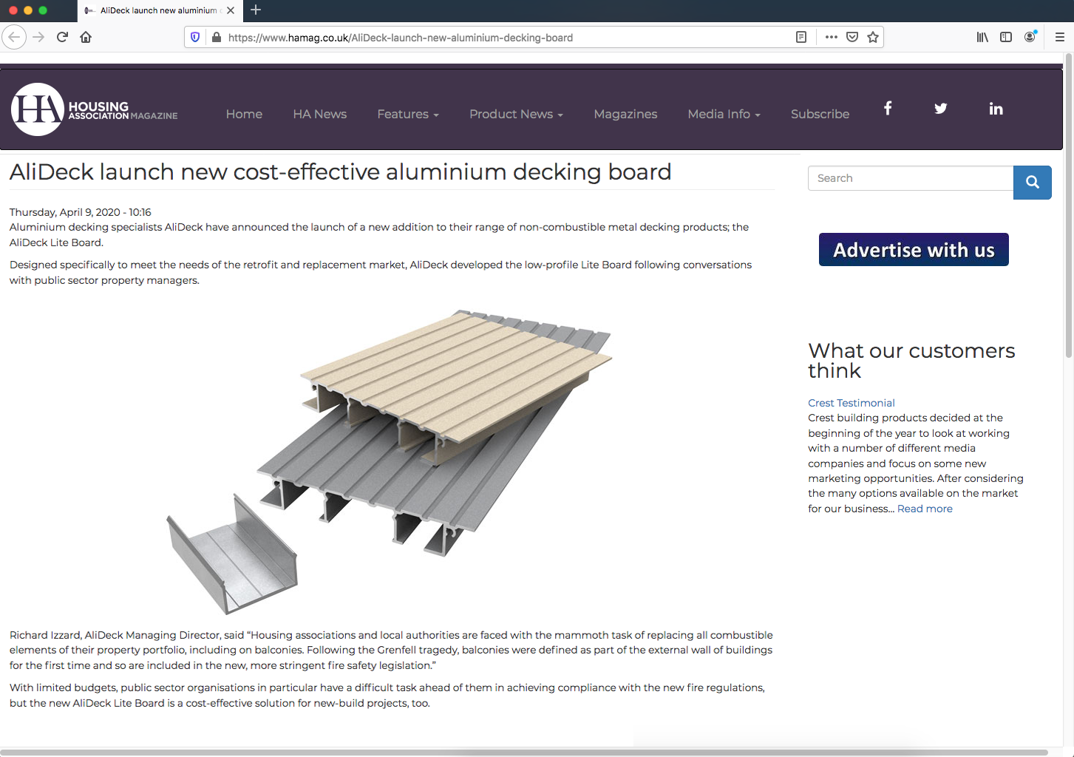Open the Subscribe page

[x=820, y=114]
